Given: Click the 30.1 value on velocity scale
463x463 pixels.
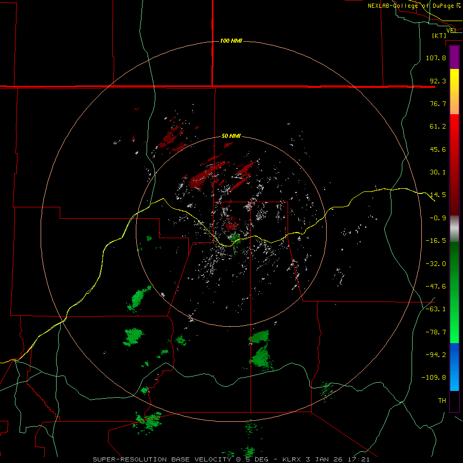Looking at the screenshot, I should click(438, 172).
